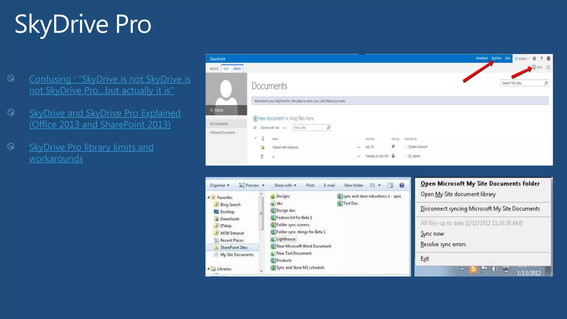Click the new document plus icon

pyautogui.click(x=255, y=119)
